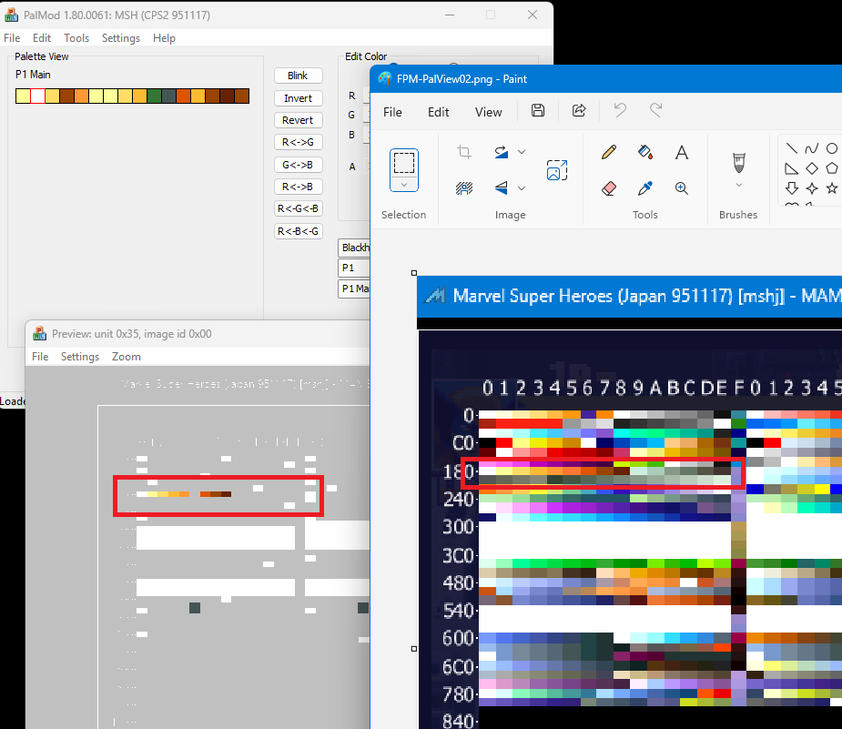This screenshot has height=729, width=842.
Task: Open the PalMod File menu
Action: point(12,38)
